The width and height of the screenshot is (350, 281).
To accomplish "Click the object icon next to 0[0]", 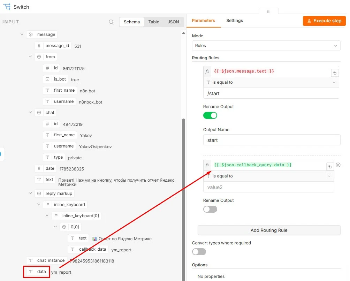I will (x=64, y=227).
